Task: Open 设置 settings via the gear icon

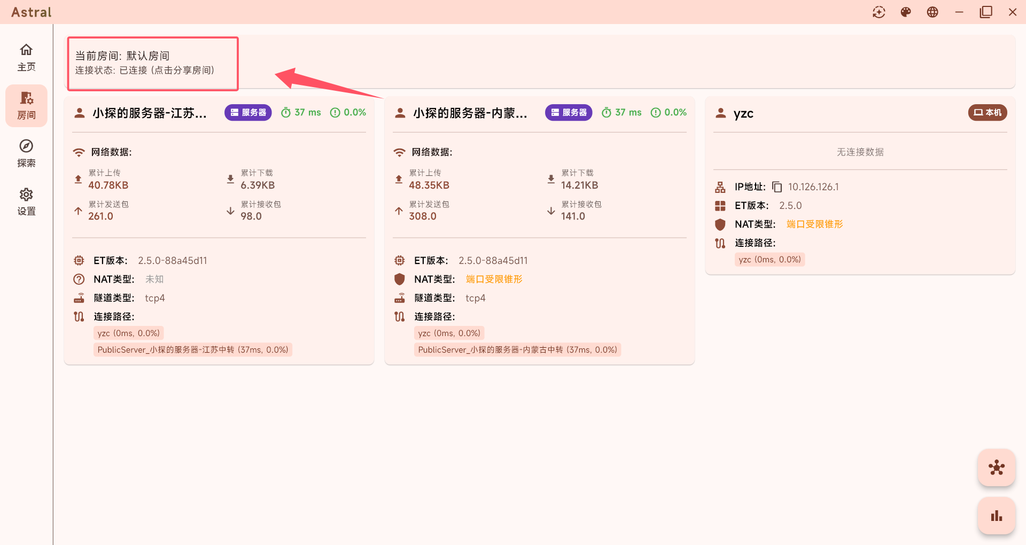Action: 26,200
